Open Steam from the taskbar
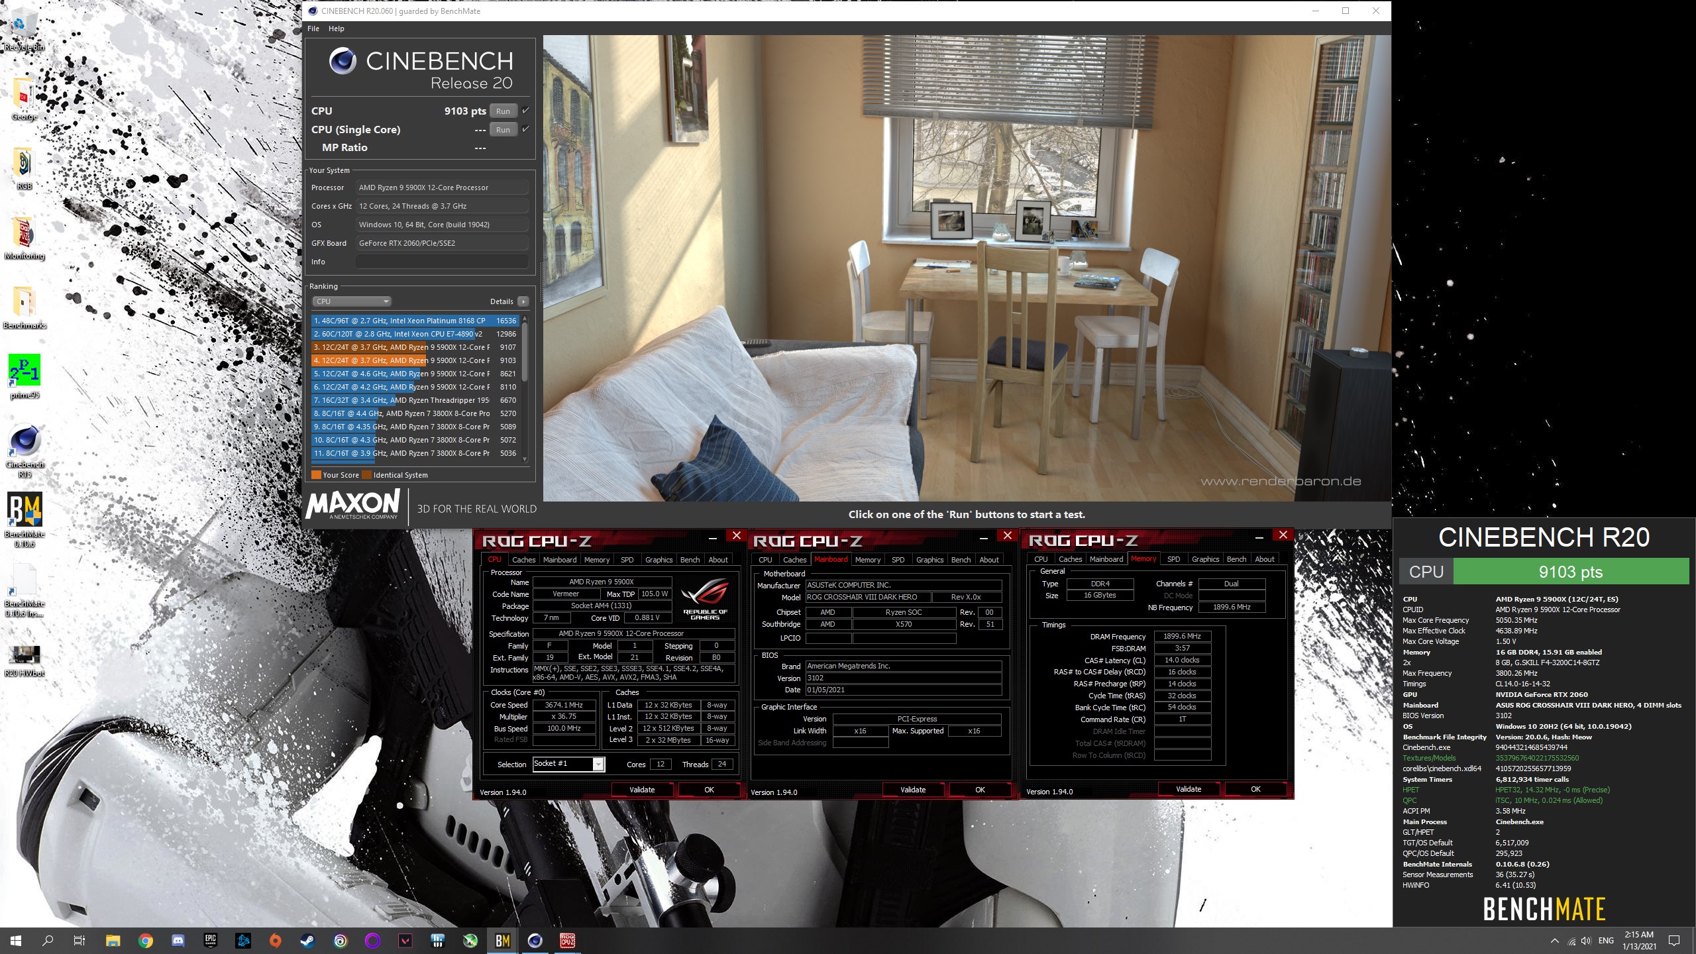The height and width of the screenshot is (954, 1696). pos(308,941)
